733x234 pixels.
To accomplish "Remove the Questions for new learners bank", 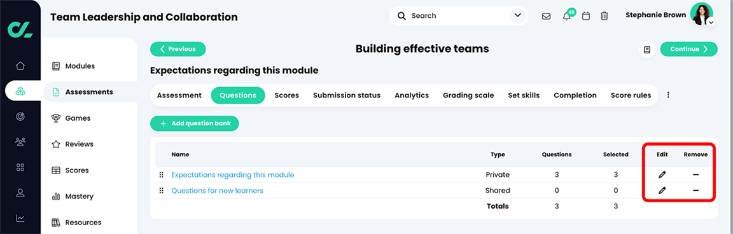I will coord(695,191).
